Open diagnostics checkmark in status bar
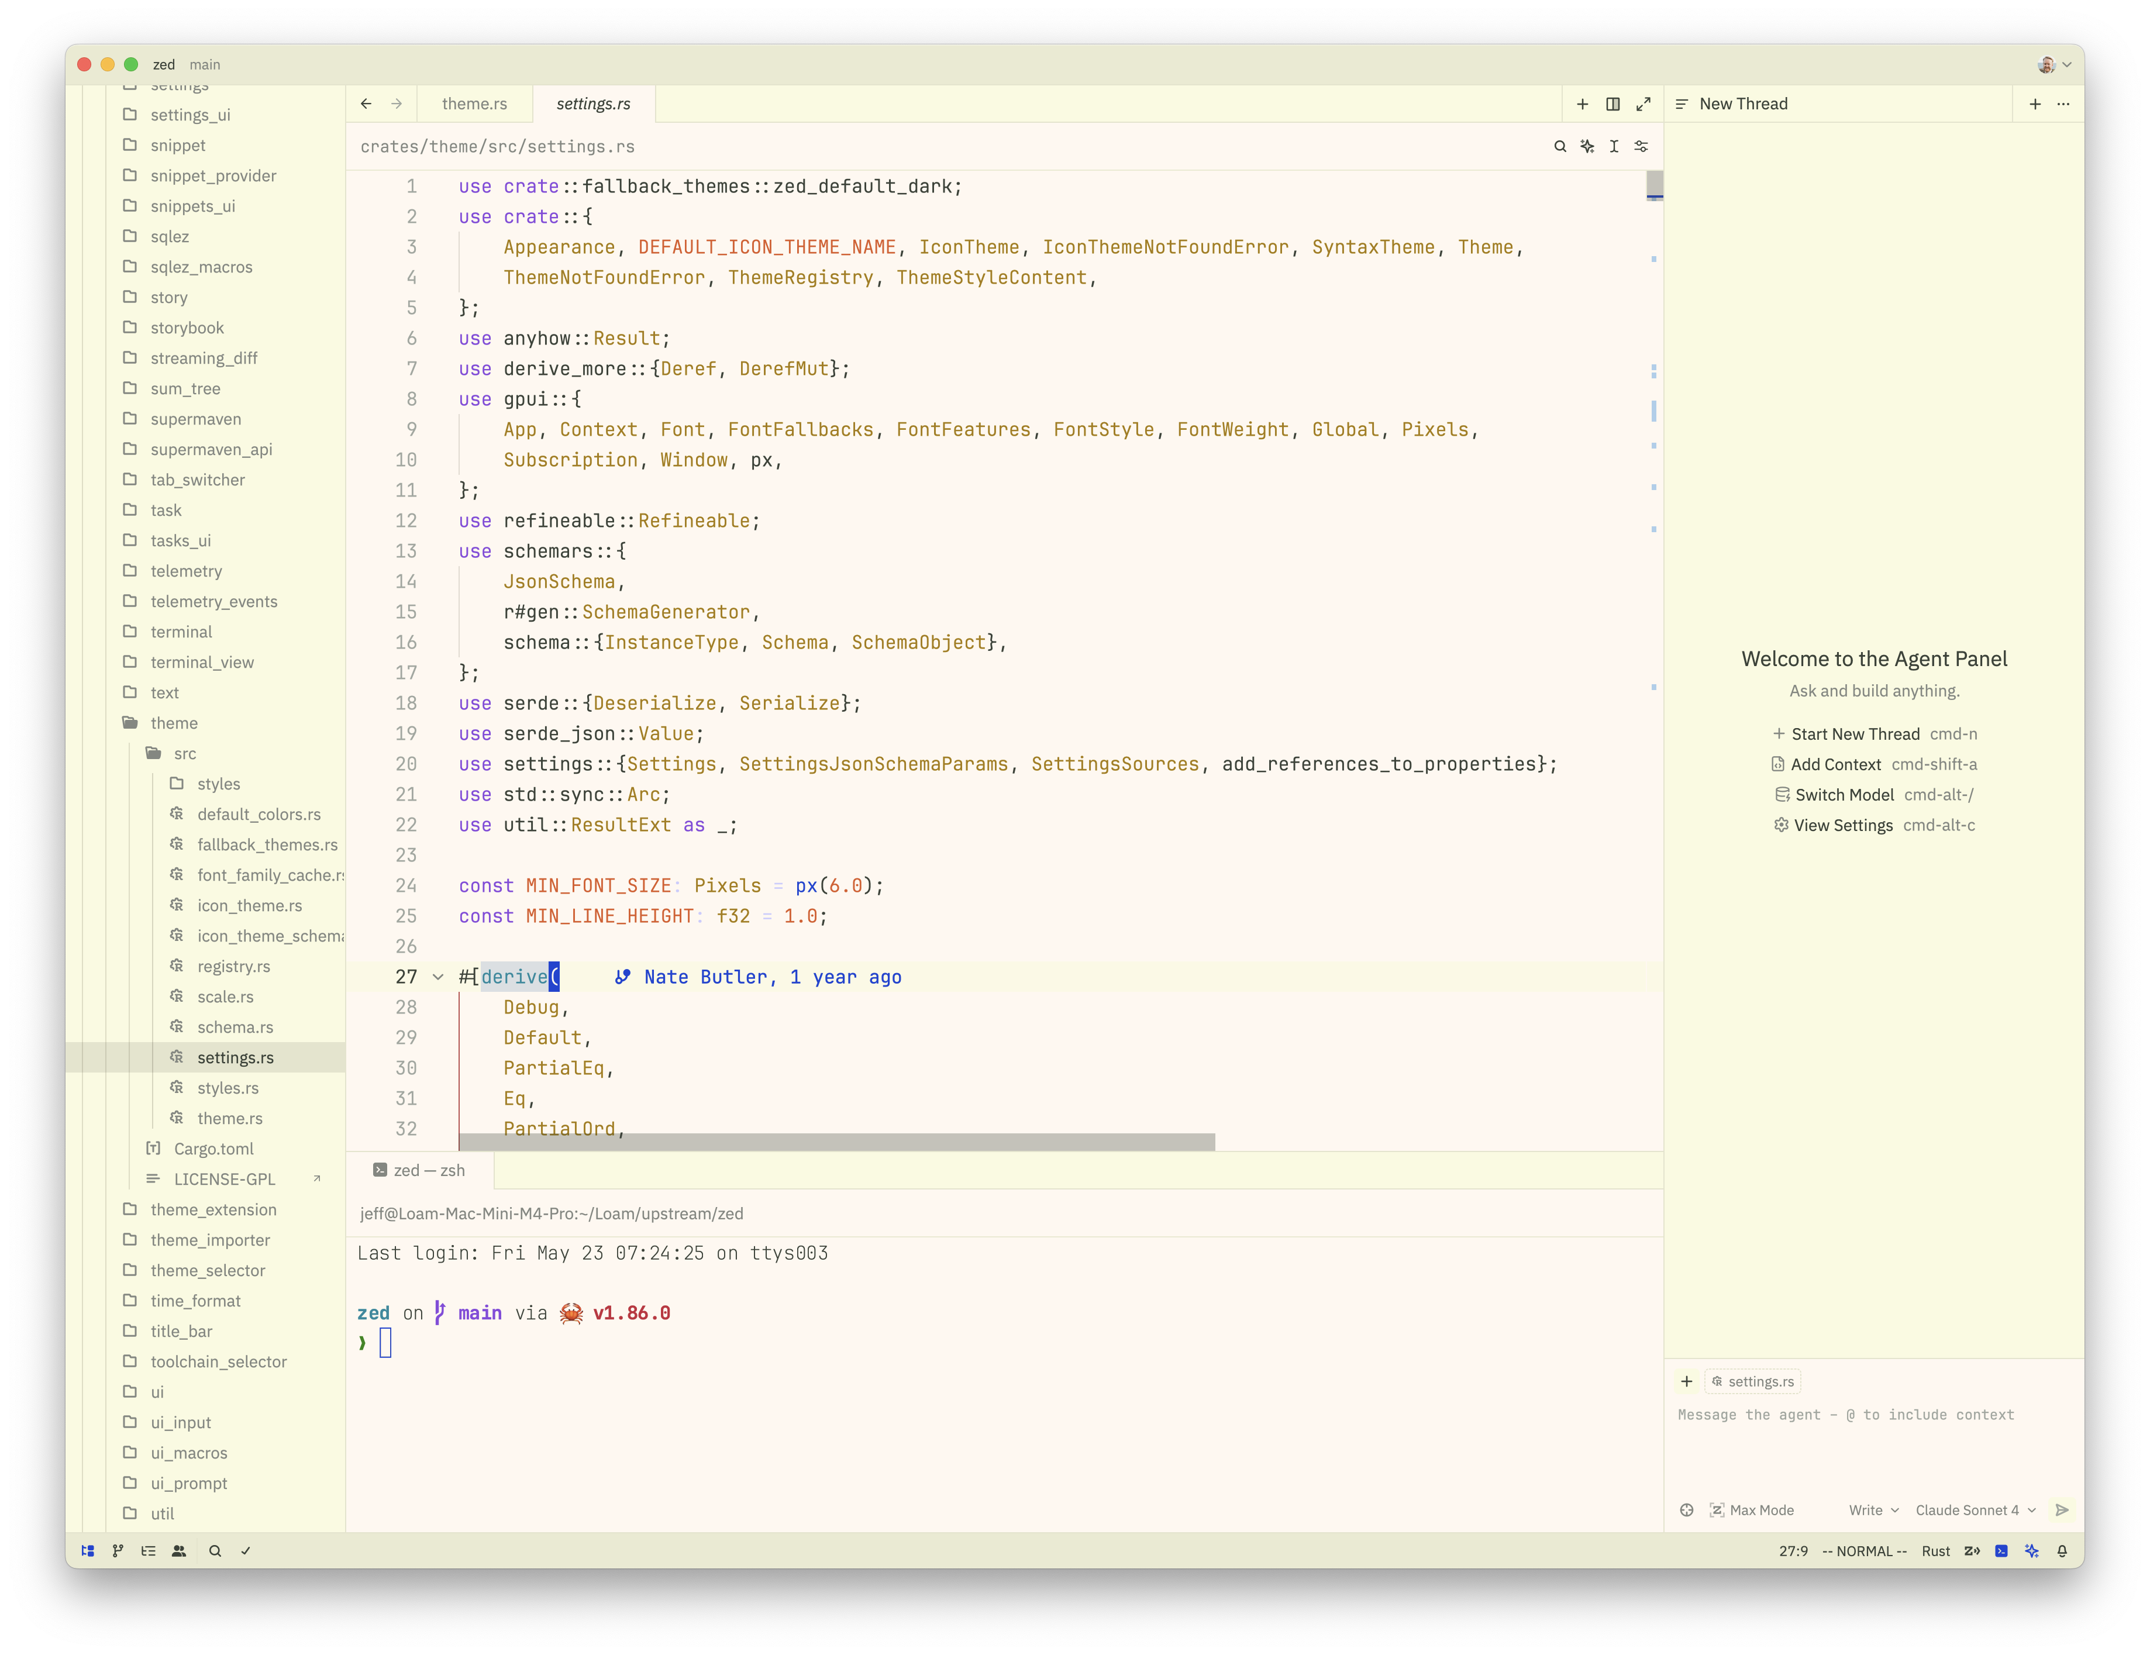Image resolution: width=2150 pixels, height=1655 pixels. [245, 1551]
